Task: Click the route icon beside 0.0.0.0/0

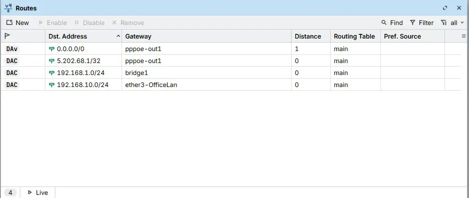Action: (52, 49)
